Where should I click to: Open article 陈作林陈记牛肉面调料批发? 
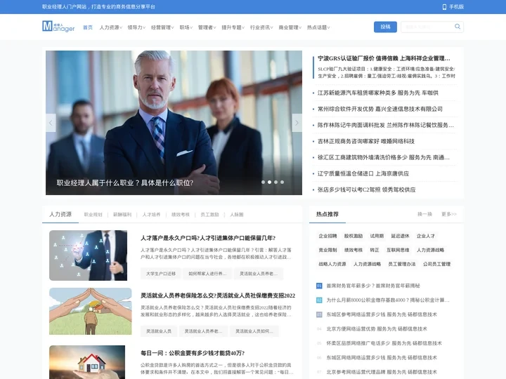point(386,125)
